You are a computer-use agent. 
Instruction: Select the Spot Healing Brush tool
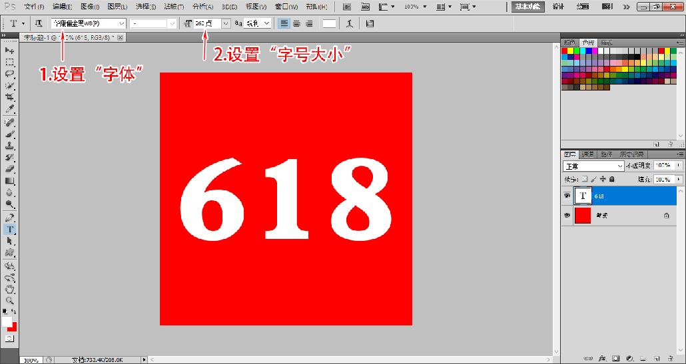click(x=9, y=122)
